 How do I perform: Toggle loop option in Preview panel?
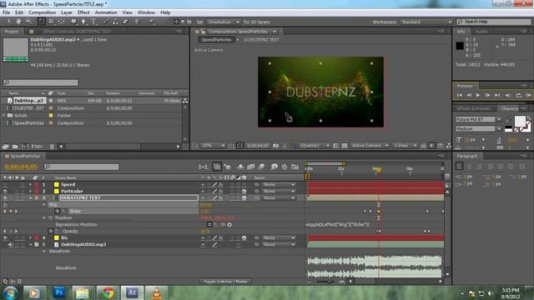pyautogui.click(x=519, y=95)
